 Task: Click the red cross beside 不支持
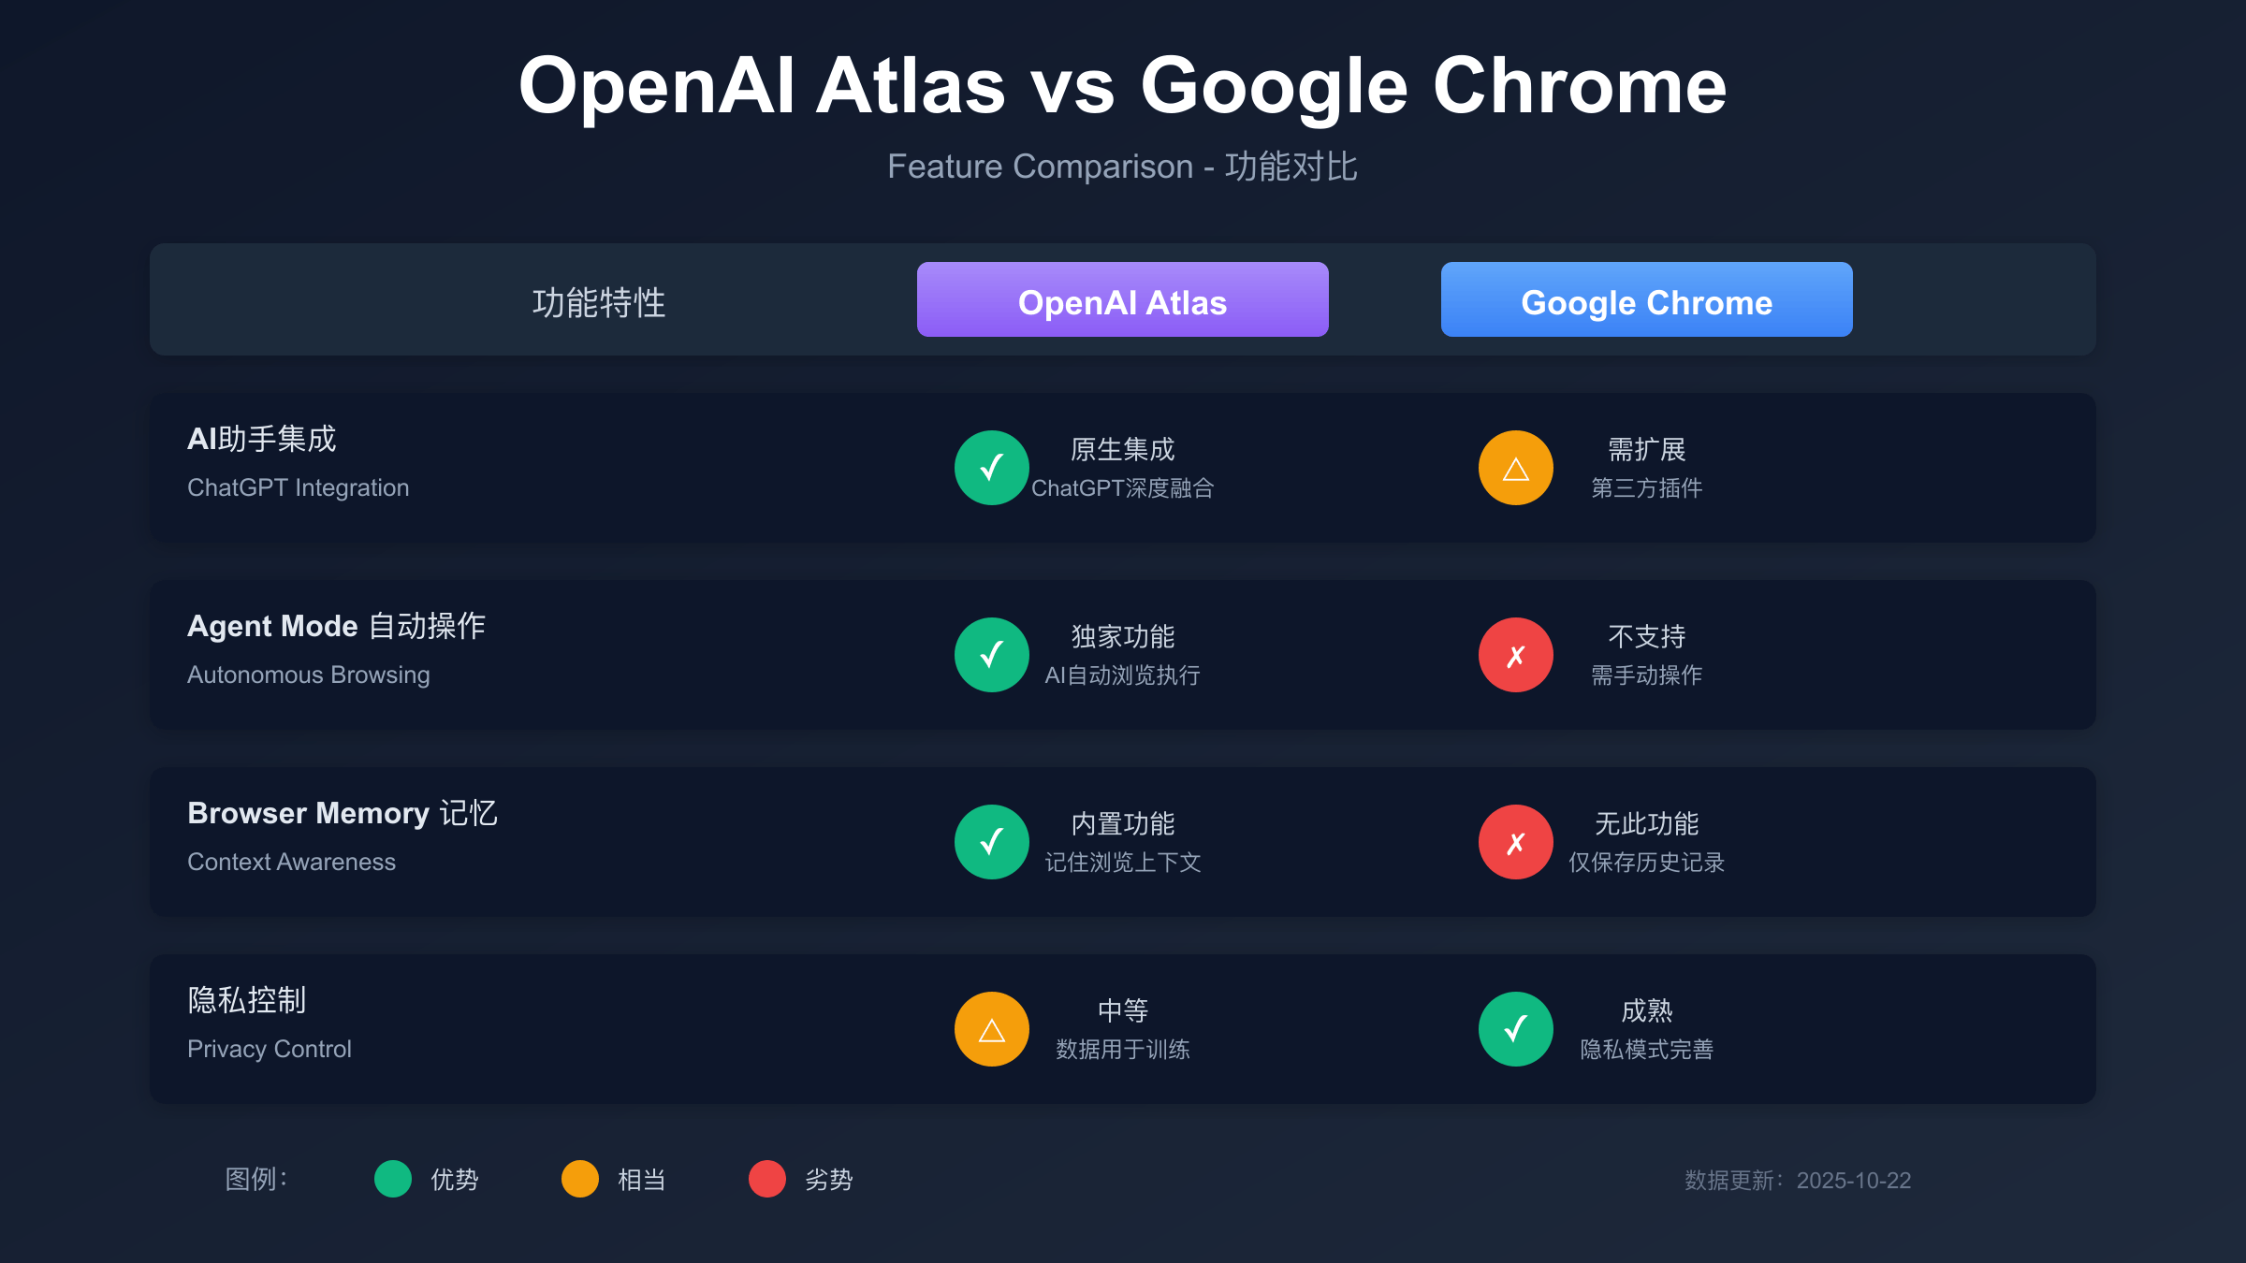point(1516,655)
